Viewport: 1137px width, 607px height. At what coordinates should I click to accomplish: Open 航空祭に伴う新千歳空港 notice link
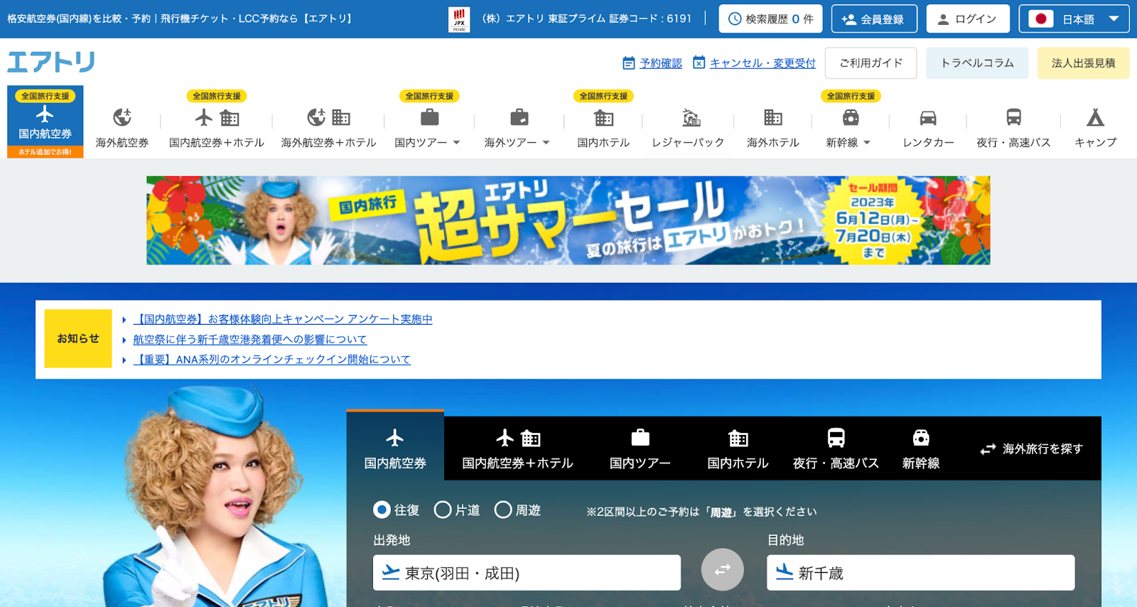click(x=250, y=340)
